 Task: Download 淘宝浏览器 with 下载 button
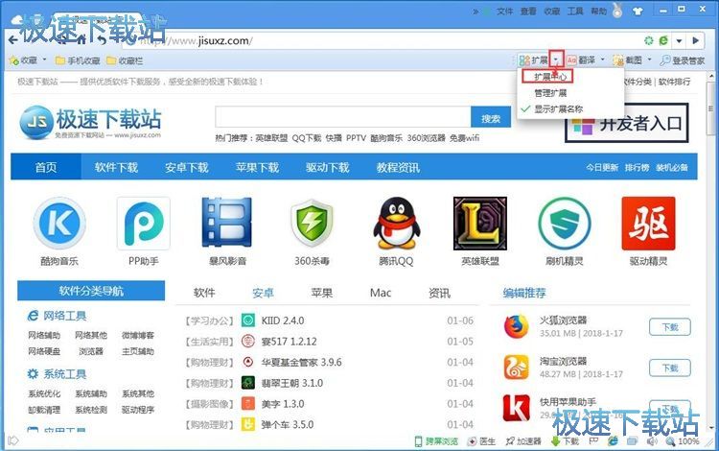click(670, 368)
